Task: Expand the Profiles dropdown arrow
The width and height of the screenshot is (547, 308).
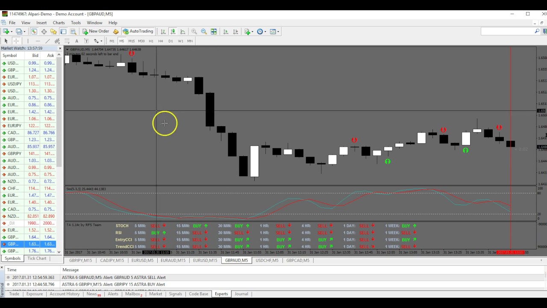Action: (x=25, y=31)
